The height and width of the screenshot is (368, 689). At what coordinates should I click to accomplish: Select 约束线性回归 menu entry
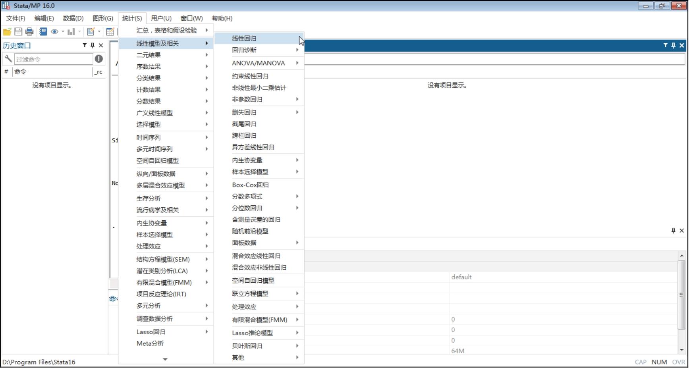259,76
